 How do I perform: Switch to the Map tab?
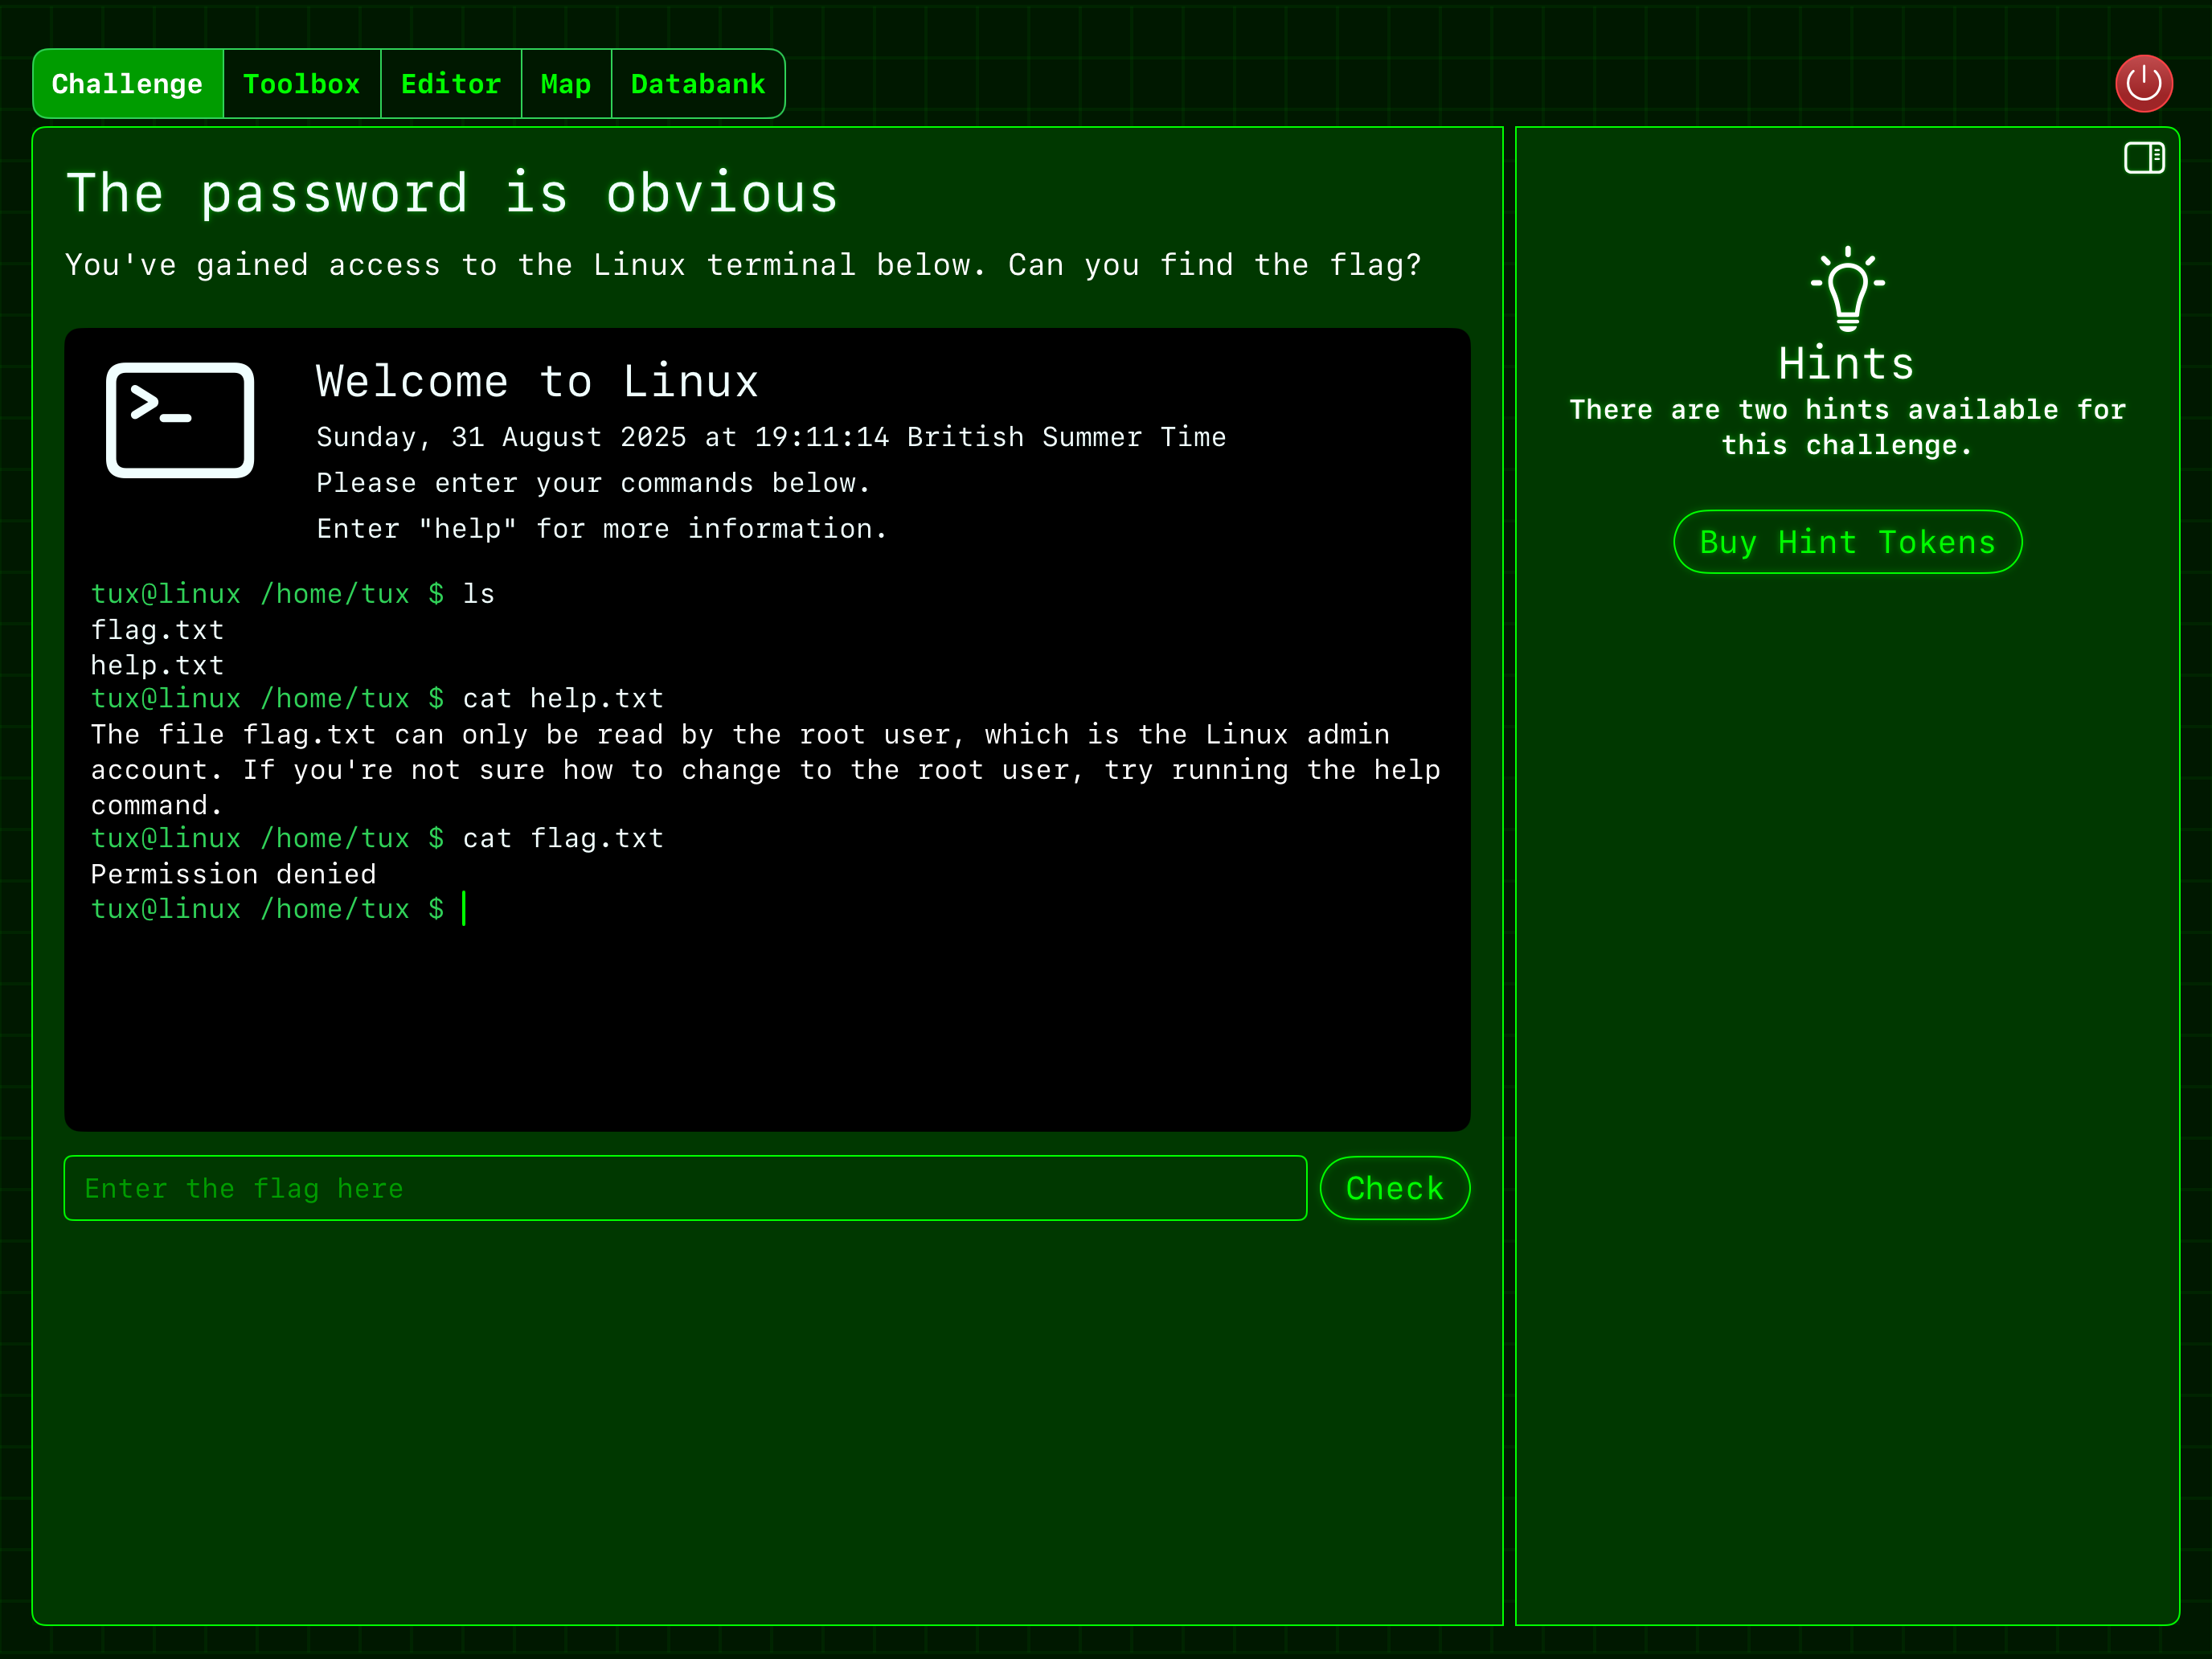tap(566, 84)
